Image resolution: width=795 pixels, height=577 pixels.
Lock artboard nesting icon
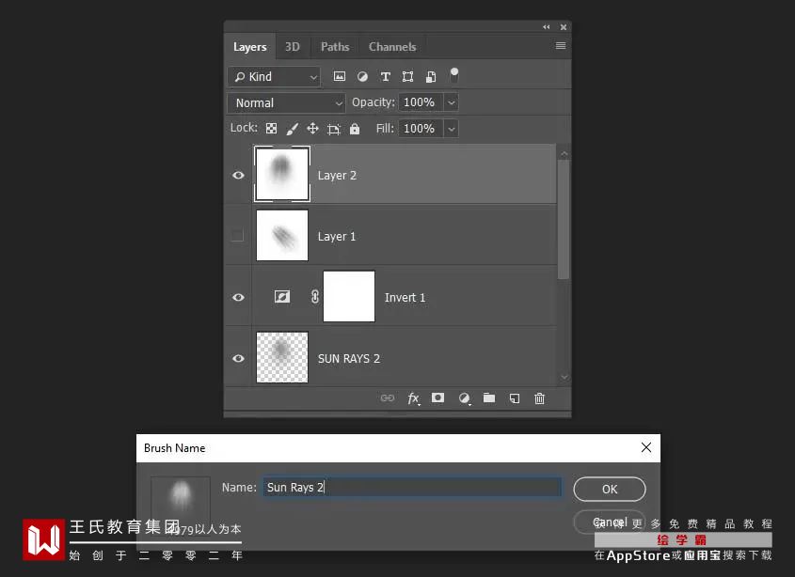coord(334,129)
